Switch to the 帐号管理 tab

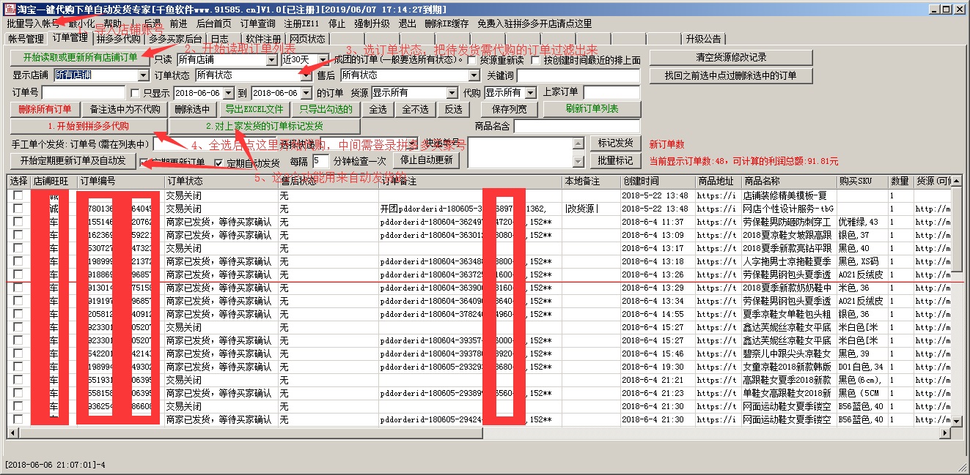pyautogui.click(x=26, y=39)
